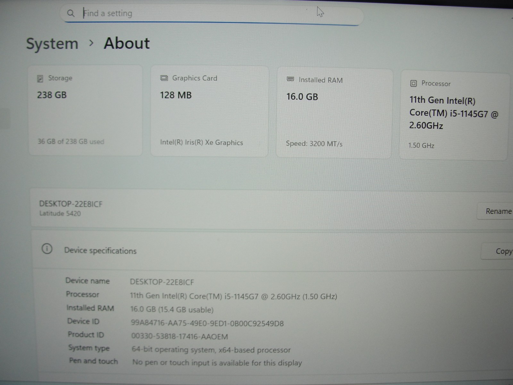The height and width of the screenshot is (385, 513).
Task: Click the 'System type' label
Action: coord(89,348)
